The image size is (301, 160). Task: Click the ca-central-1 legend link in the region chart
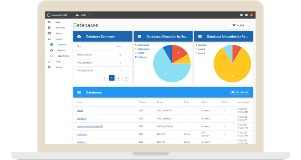pyautogui.click(x=202, y=45)
